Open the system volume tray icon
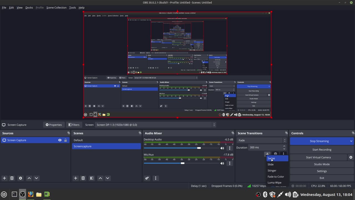 pyautogui.click(x=288, y=194)
